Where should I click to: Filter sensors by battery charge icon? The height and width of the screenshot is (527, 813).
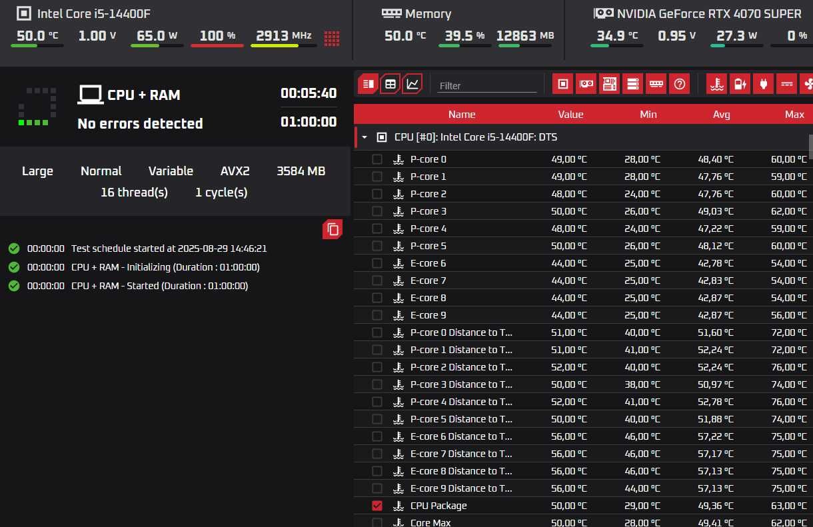click(740, 84)
